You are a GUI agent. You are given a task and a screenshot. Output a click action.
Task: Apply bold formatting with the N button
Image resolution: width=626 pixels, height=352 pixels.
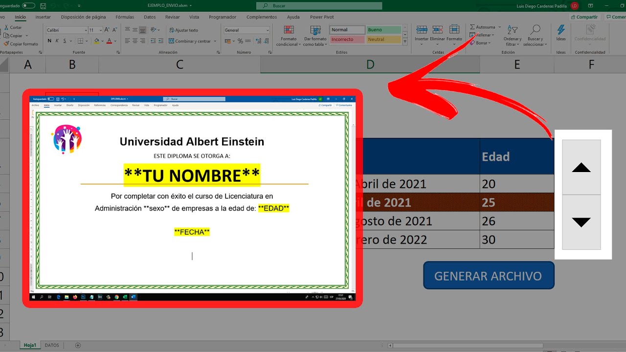pyautogui.click(x=49, y=41)
